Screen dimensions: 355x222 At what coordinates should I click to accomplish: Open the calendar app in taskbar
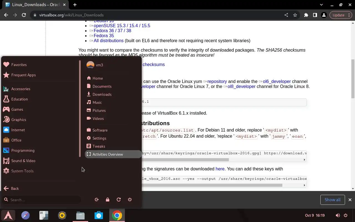pos(44,215)
